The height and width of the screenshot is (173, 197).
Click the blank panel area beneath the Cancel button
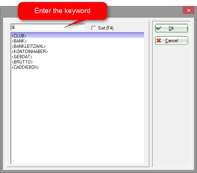tap(172, 106)
